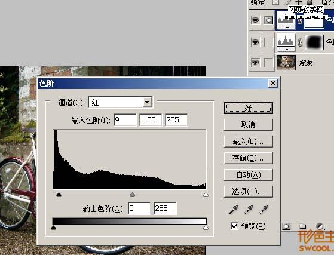
Task: Select the 背景 layer photo thumbnail
Action: pos(286,62)
